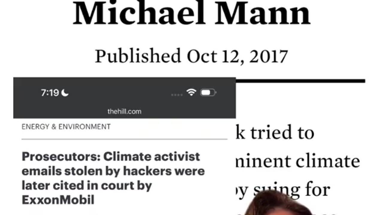Viewport: 383px width, 215px height.
Task: Tap the cellular signal dots indicator
Action: [x=177, y=95]
